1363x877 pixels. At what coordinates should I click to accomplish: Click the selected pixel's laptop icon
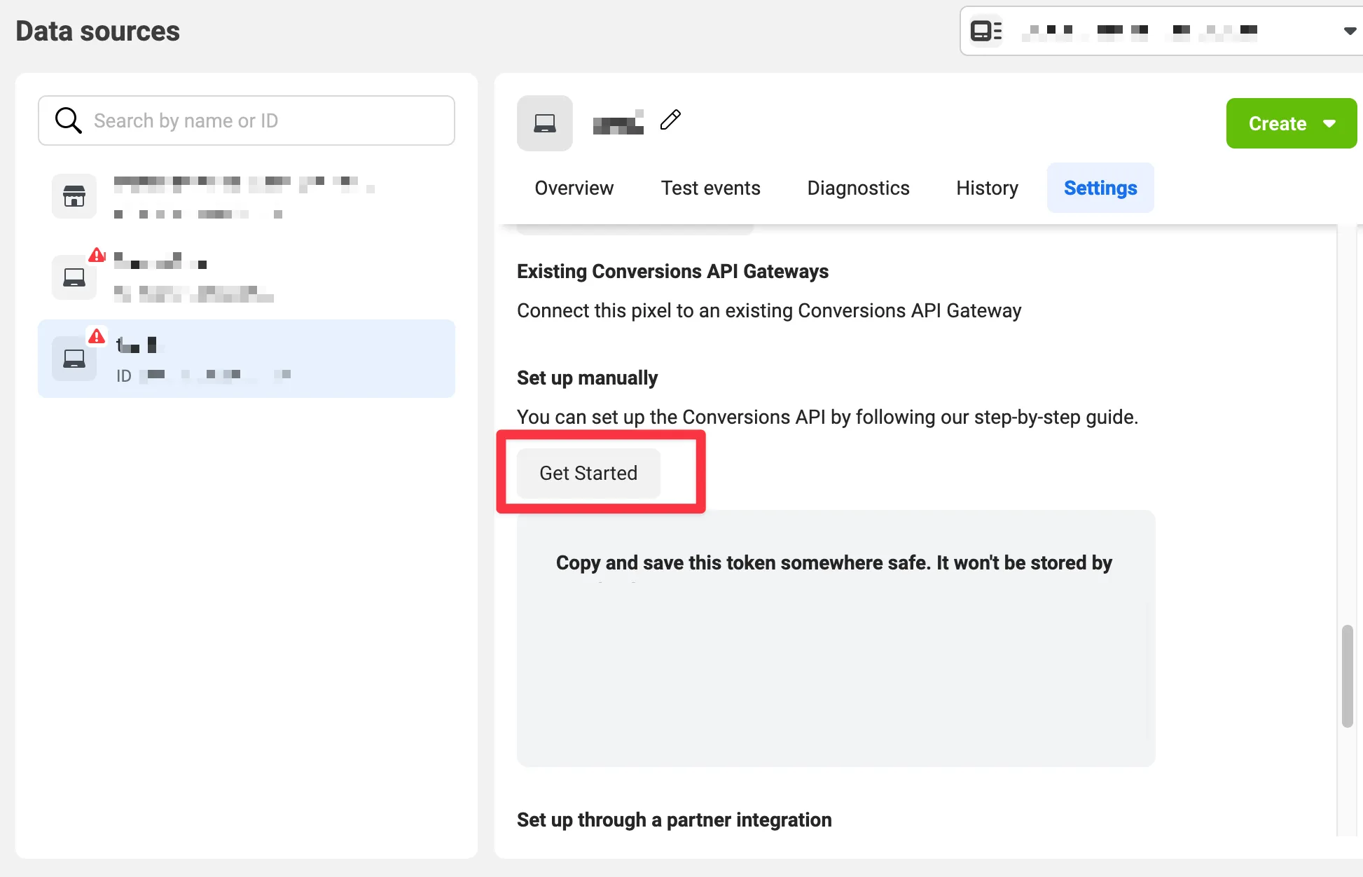tap(74, 359)
